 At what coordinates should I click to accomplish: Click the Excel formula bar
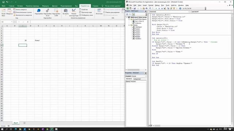pos(77,22)
